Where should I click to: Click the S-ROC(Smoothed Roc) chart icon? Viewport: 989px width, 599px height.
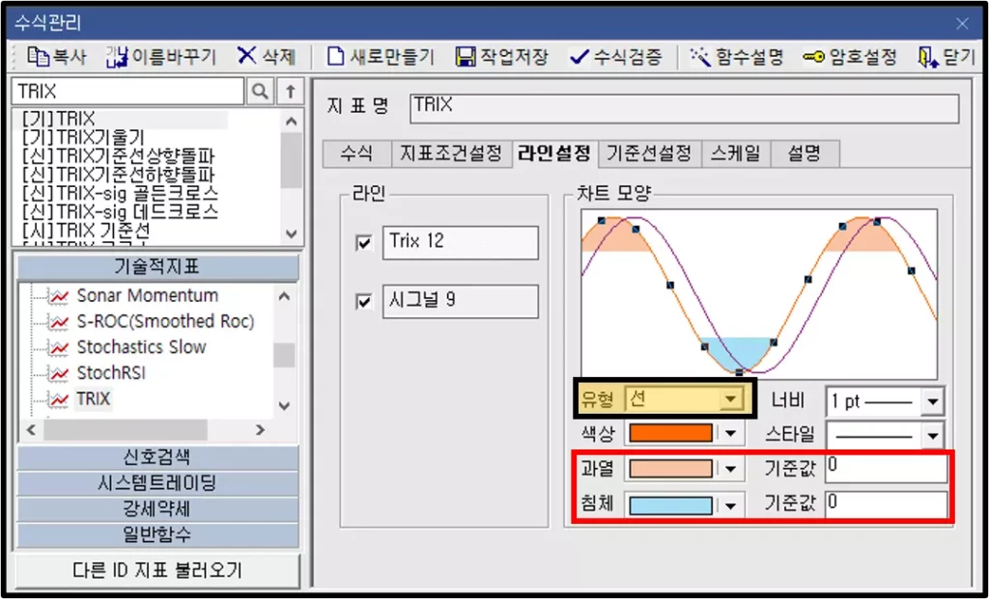pos(59,322)
